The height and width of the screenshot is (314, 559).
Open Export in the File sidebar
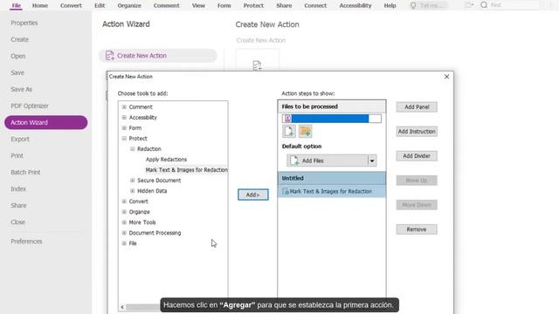(x=20, y=139)
